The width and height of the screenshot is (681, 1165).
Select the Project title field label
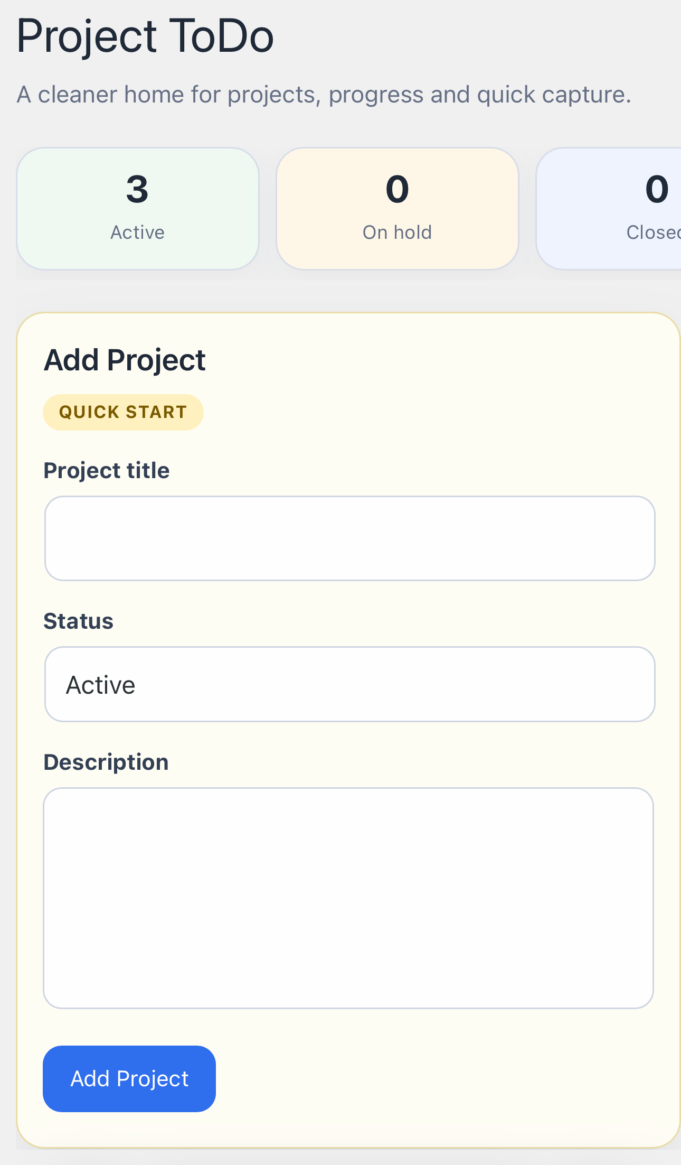point(106,470)
